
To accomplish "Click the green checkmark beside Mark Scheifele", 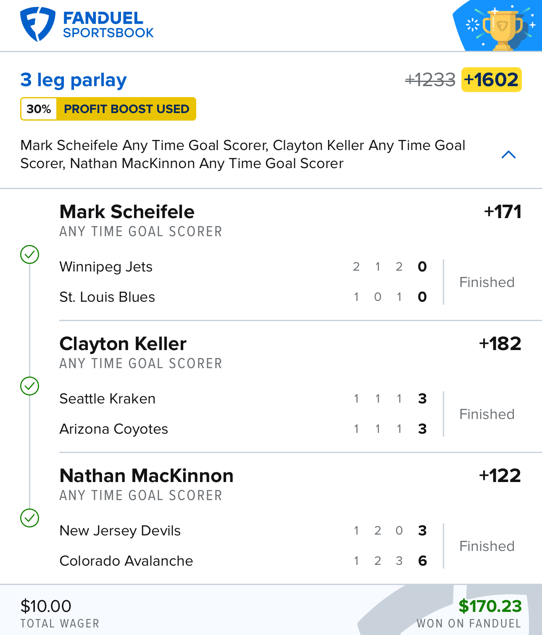I will 30,255.
